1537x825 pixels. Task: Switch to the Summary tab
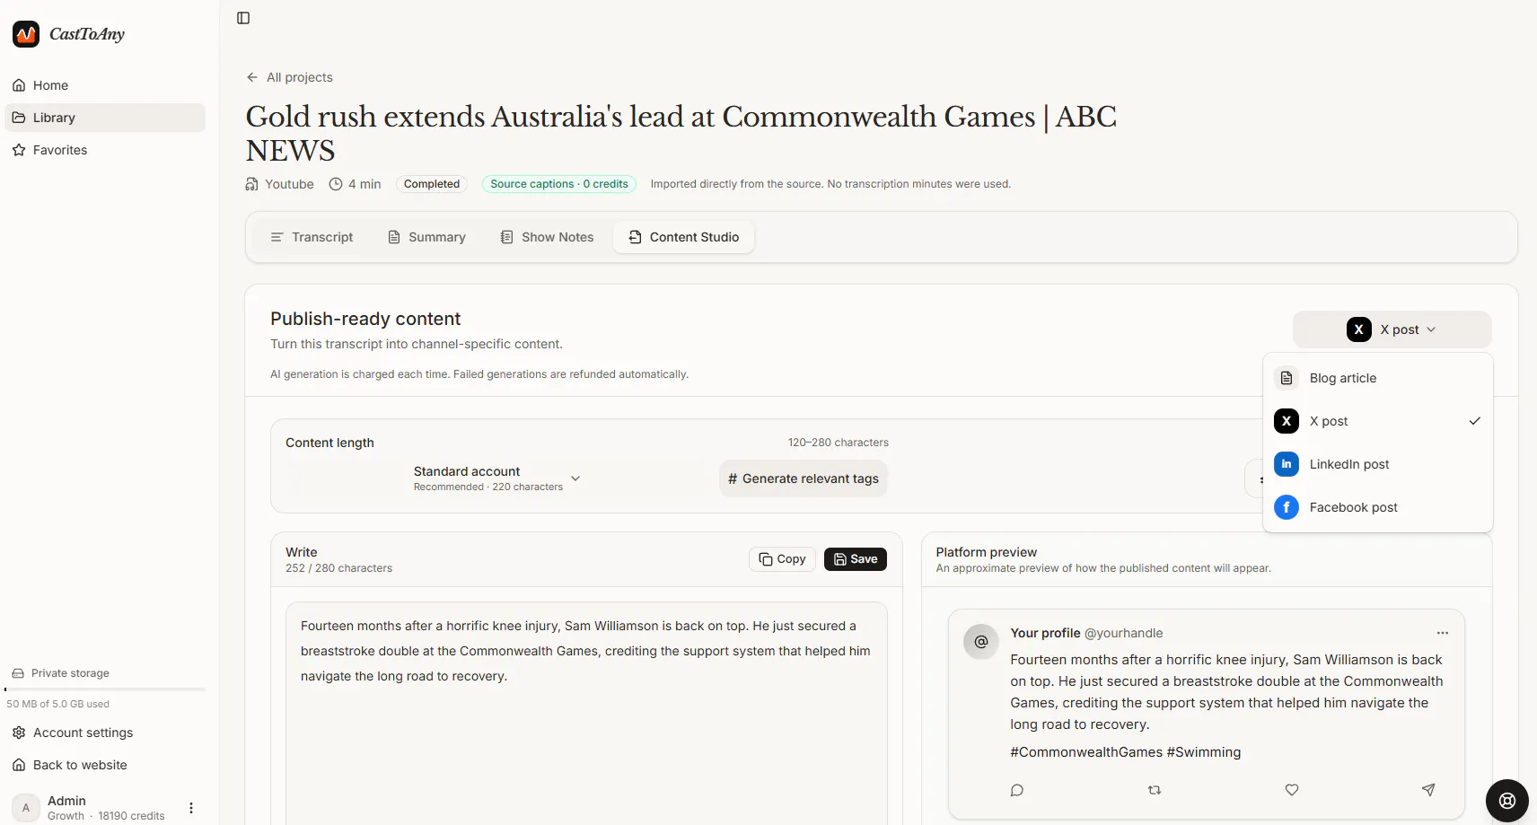coord(426,237)
